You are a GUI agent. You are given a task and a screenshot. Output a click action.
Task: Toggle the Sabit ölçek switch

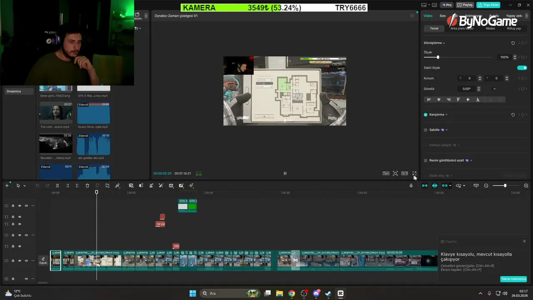(x=522, y=67)
